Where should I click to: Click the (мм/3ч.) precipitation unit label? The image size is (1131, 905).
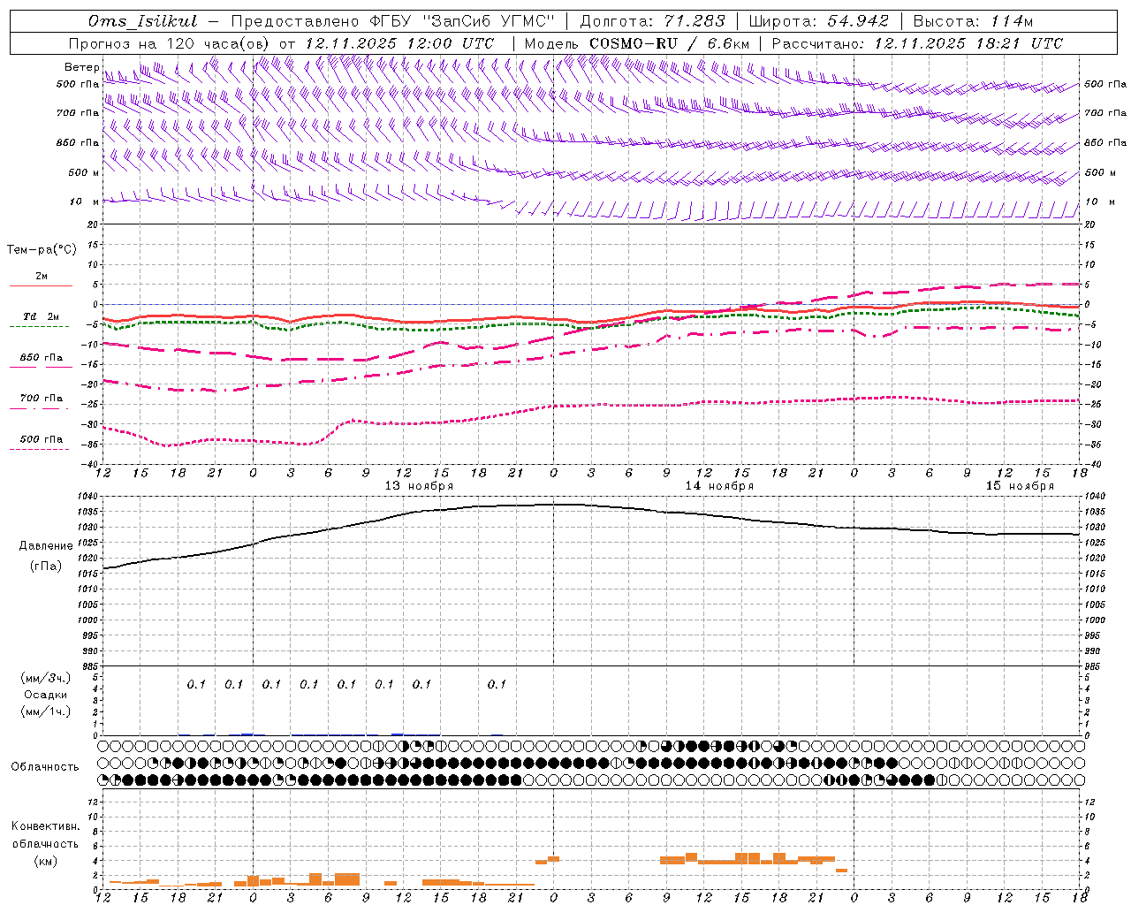pos(45,678)
